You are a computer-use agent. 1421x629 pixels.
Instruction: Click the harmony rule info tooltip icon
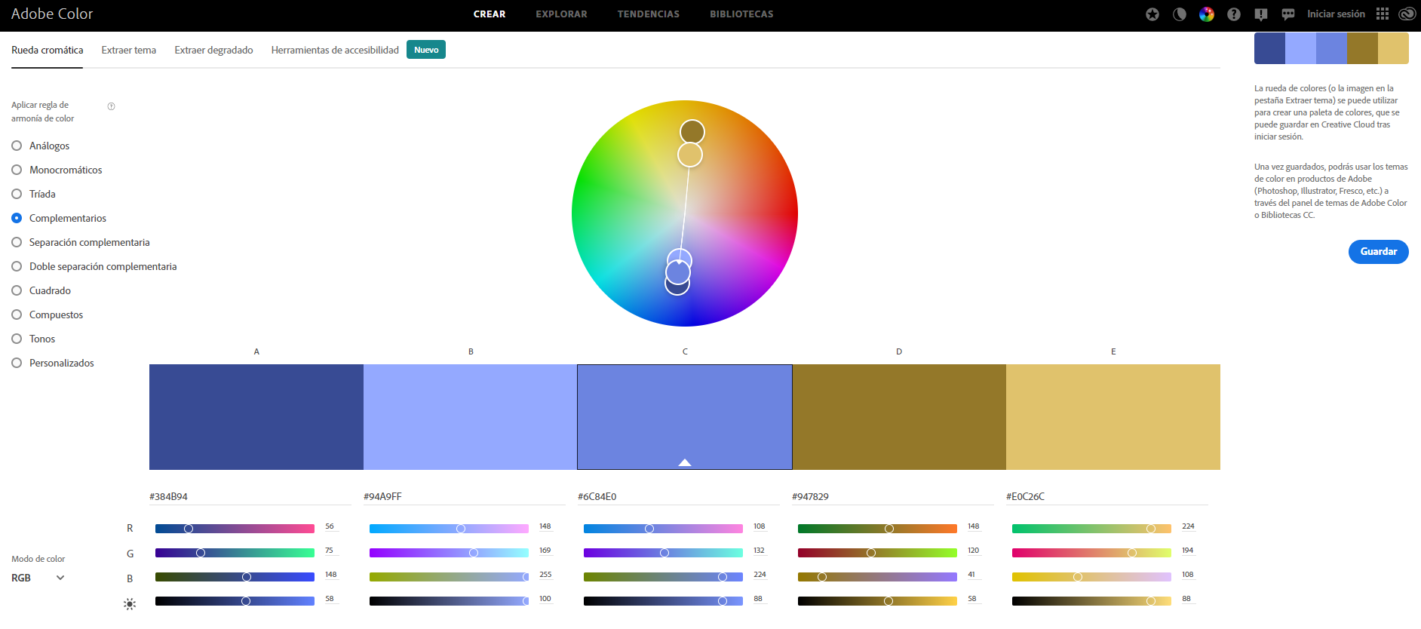[111, 106]
